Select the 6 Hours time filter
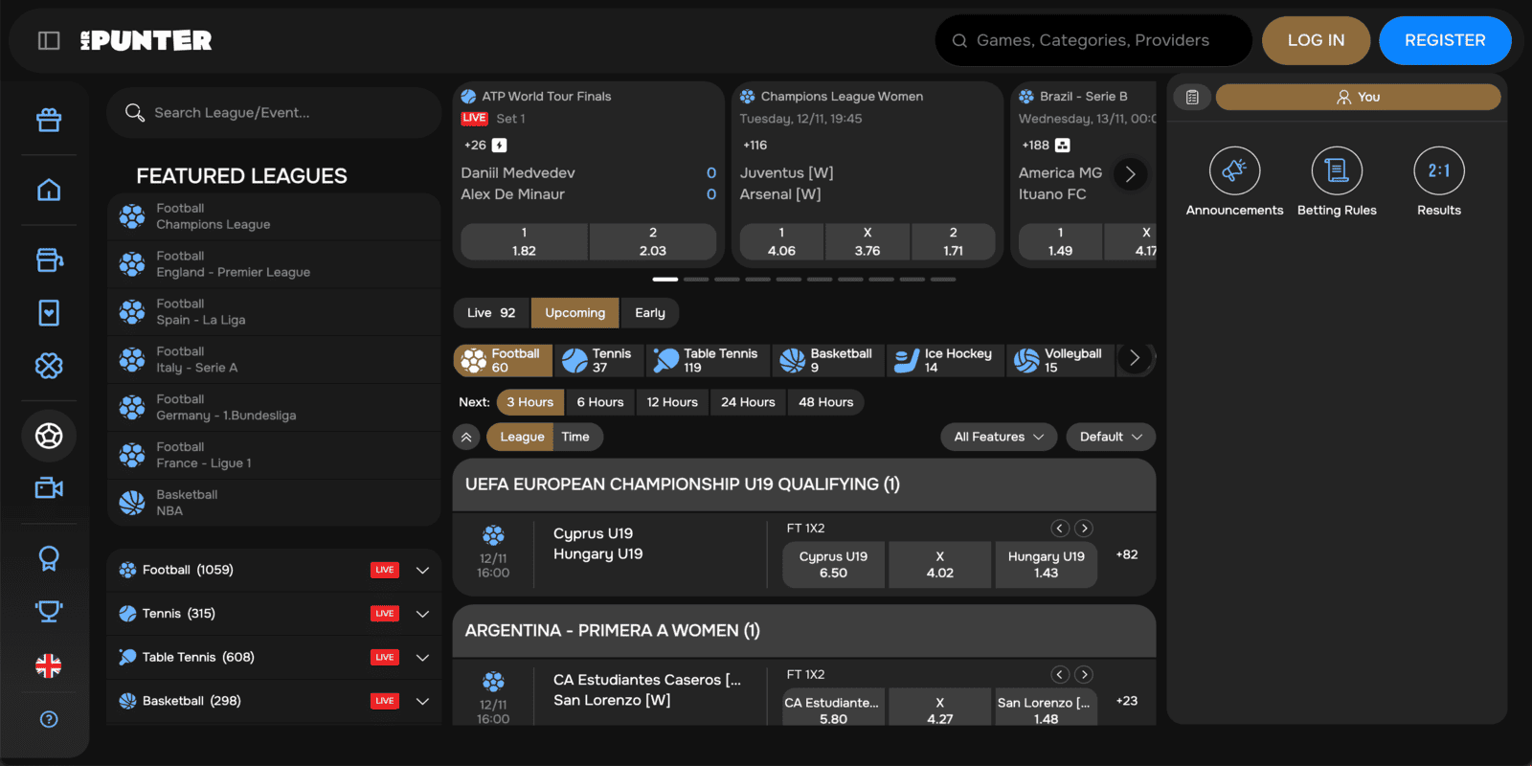The image size is (1532, 766). pos(599,402)
